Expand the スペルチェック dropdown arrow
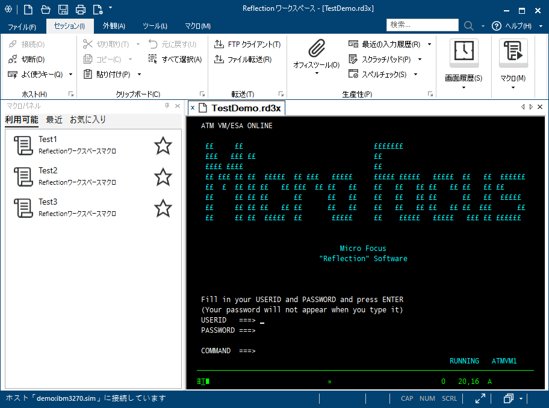 415,74
